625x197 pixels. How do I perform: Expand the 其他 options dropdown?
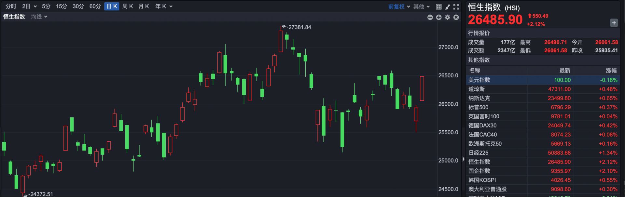pyautogui.click(x=422, y=7)
